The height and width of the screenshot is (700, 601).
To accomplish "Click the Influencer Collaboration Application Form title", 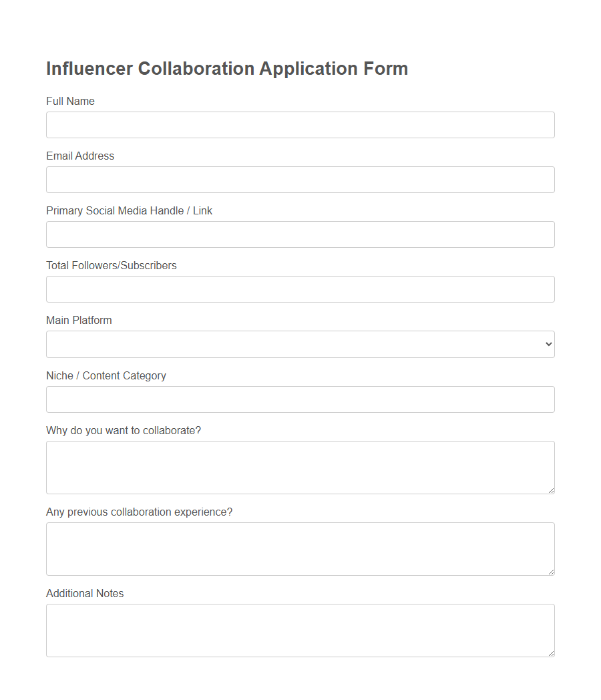I will (x=227, y=68).
